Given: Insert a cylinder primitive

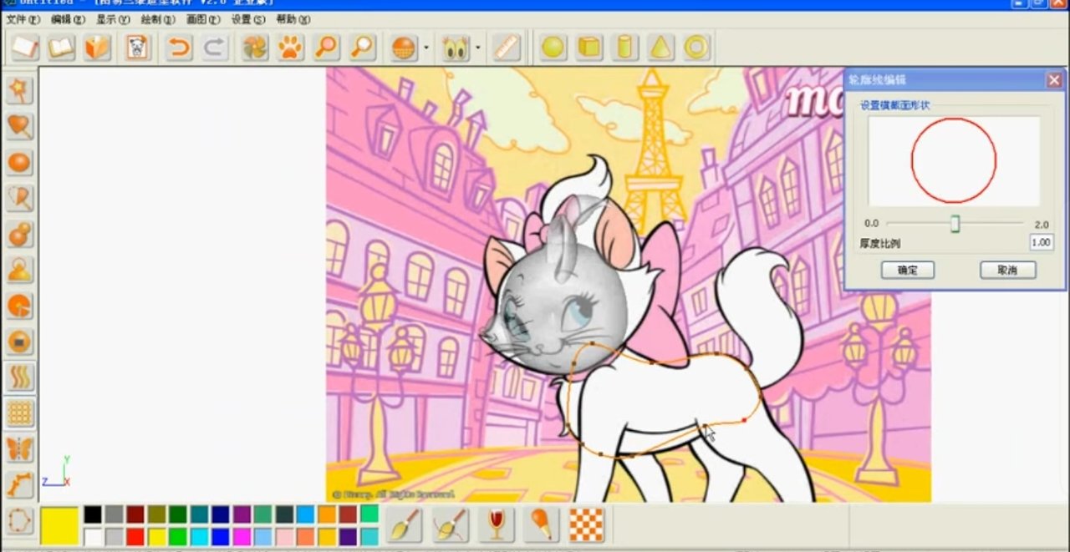Looking at the screenshot, I should click(x=624, y=48).
